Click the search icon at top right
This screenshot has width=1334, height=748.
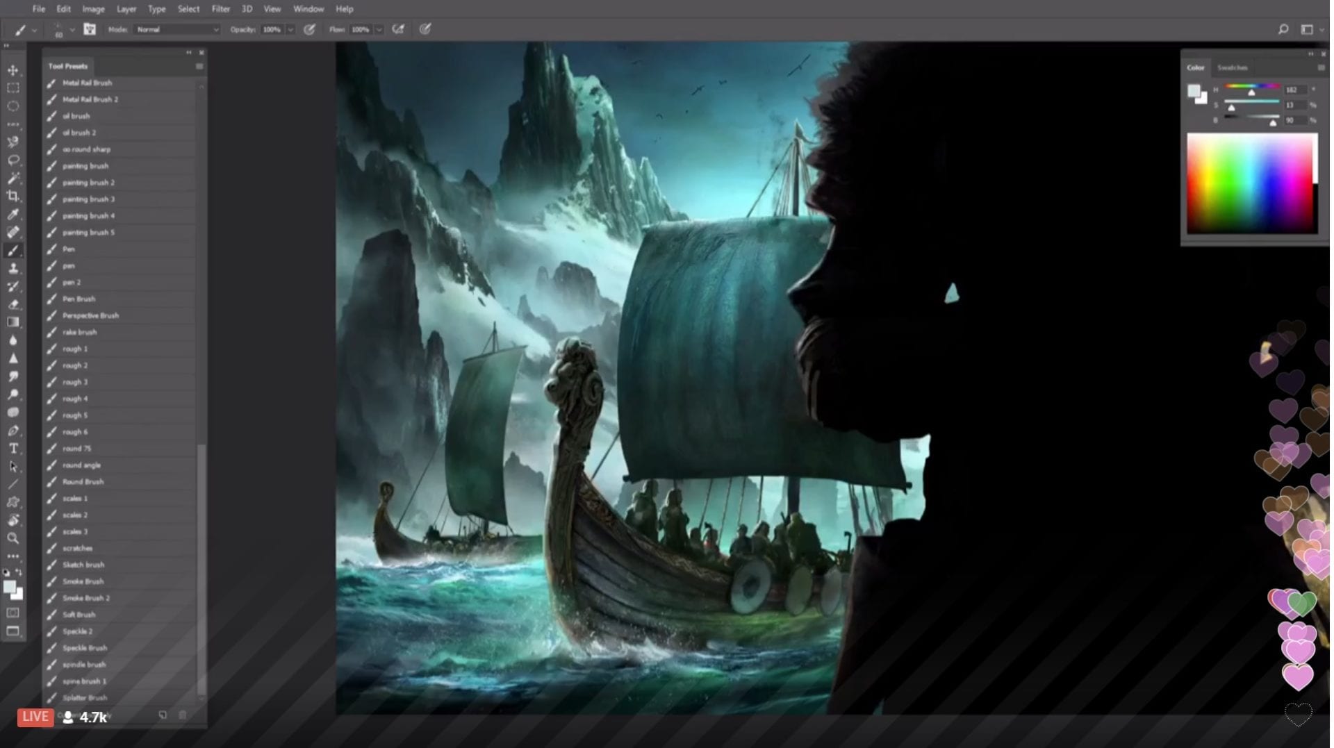(1283, 29)
